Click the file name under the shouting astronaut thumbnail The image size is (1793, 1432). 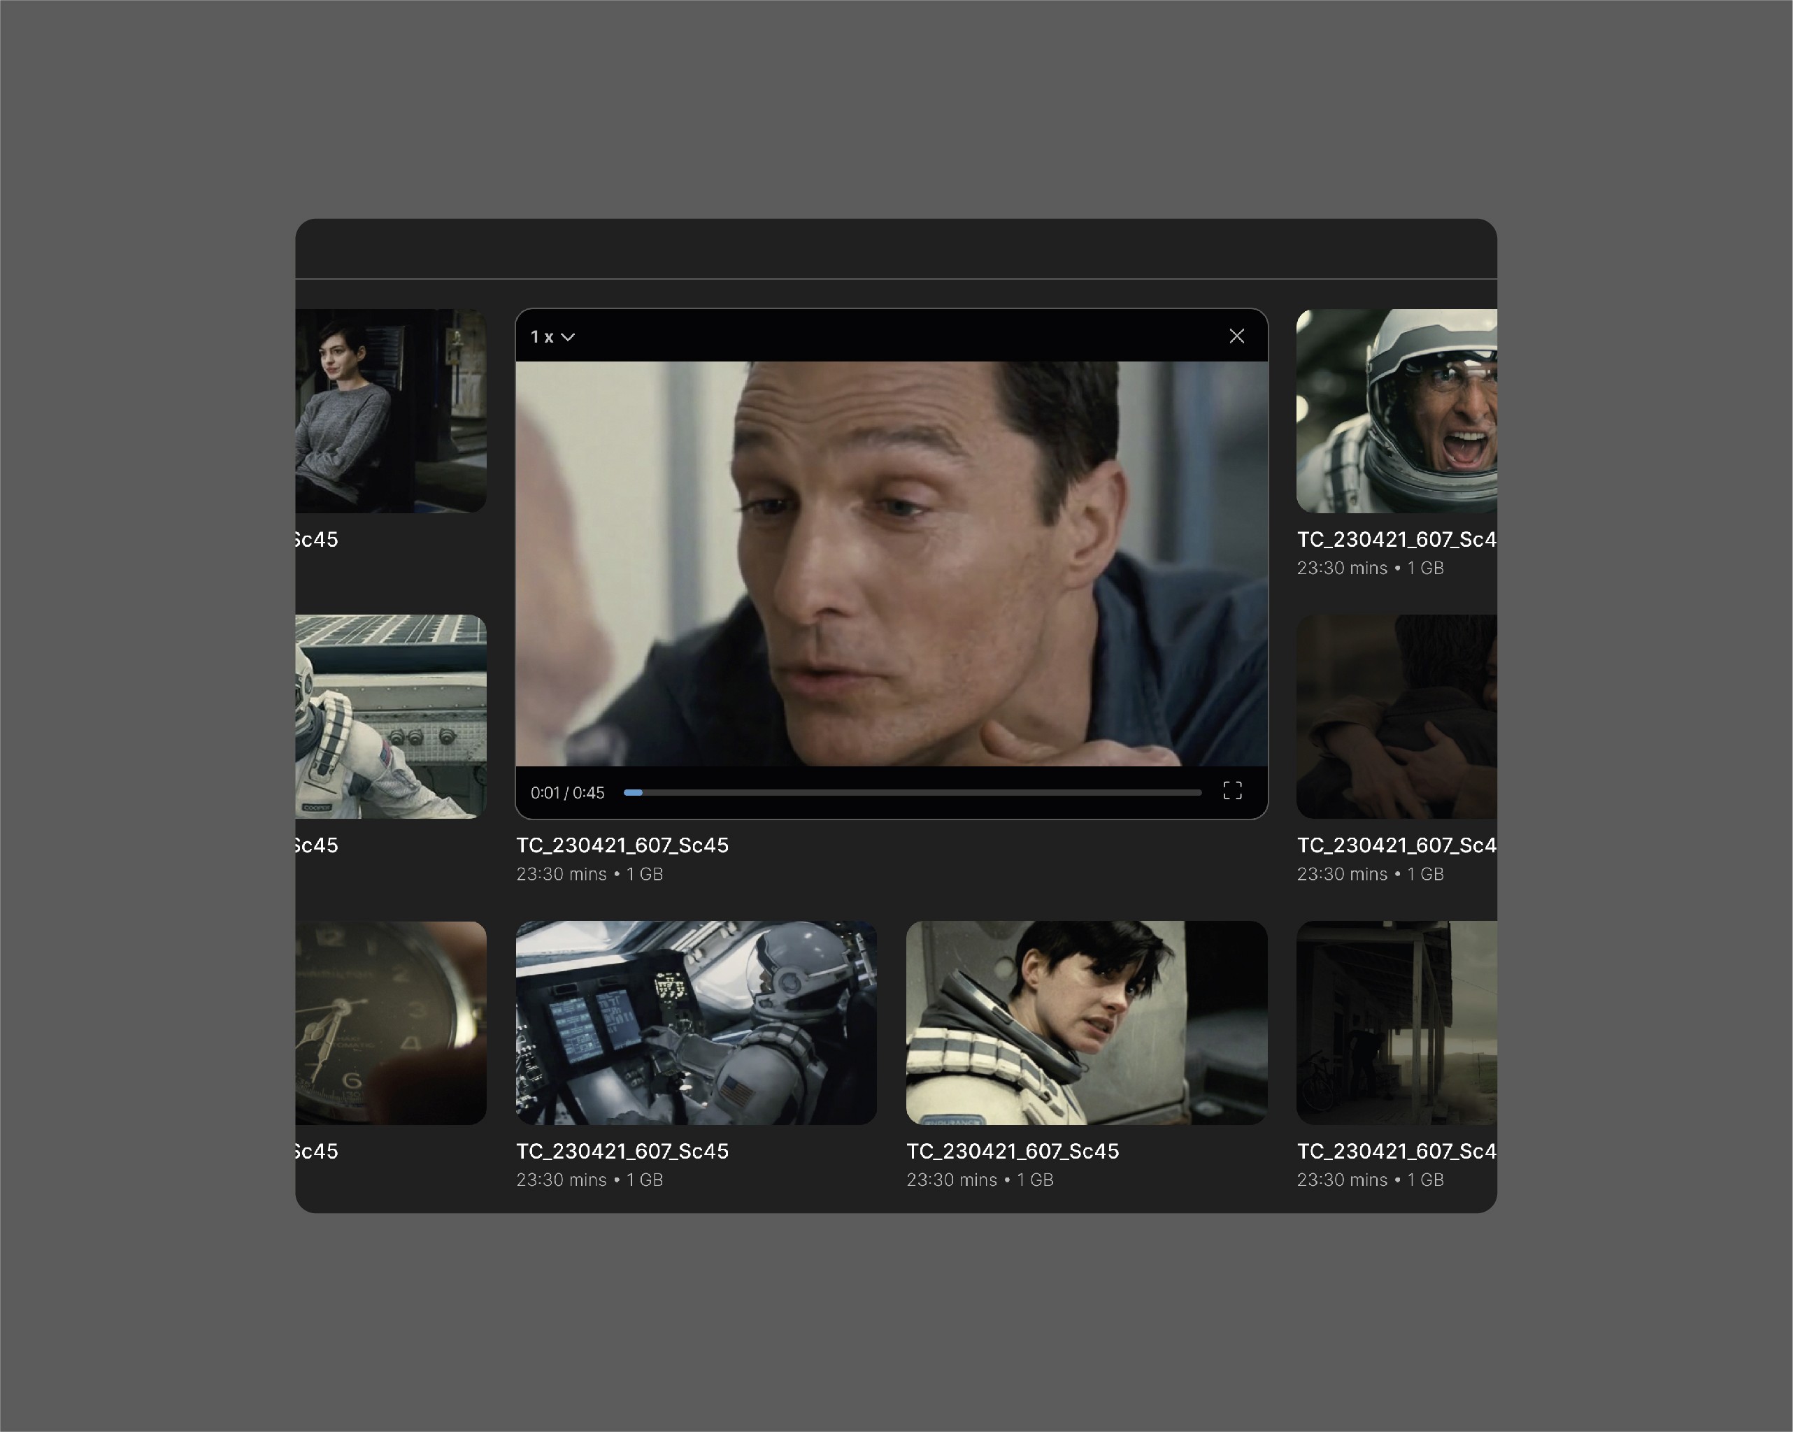coord(1397,539)
